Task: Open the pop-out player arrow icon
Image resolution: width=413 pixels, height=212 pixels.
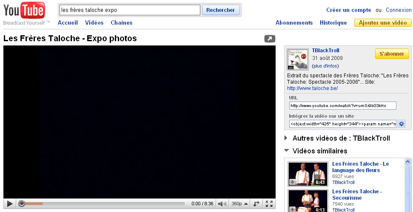Action: [x=270, y=39]
